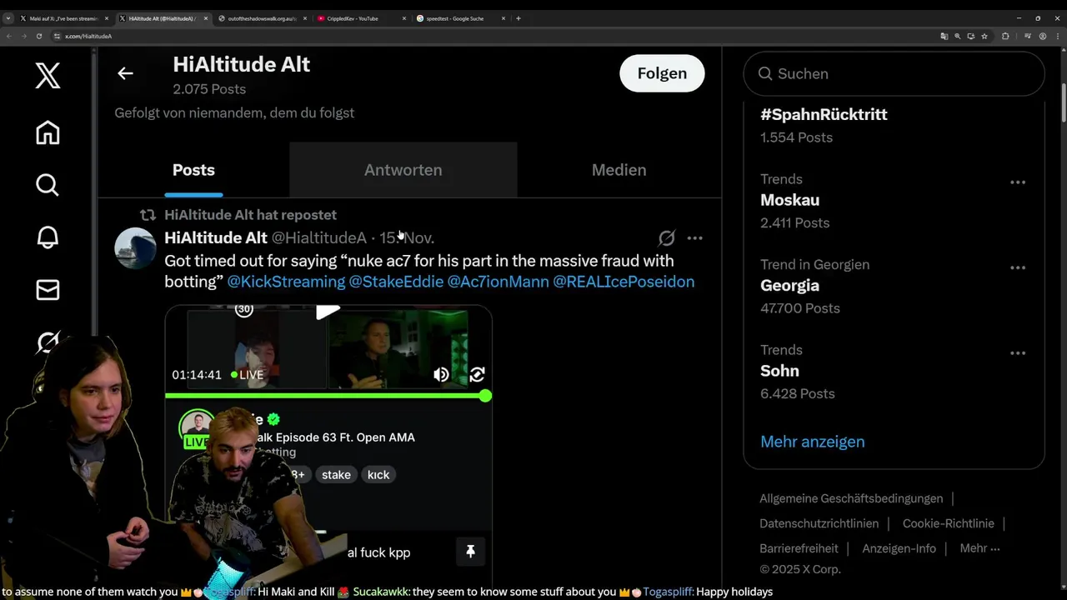Open the browser extensions puzzle icon

(1005, 36)
